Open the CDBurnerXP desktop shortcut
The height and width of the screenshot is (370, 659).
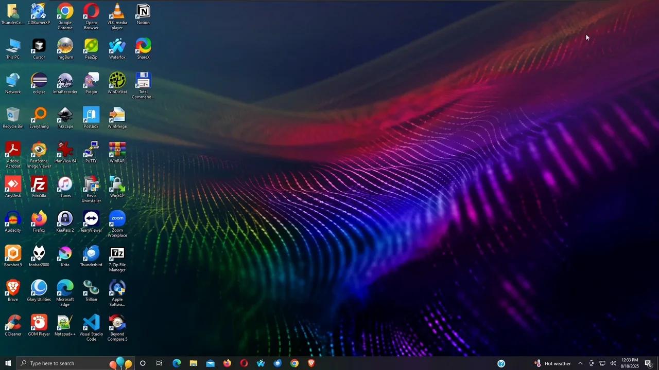tap(39, 14)
